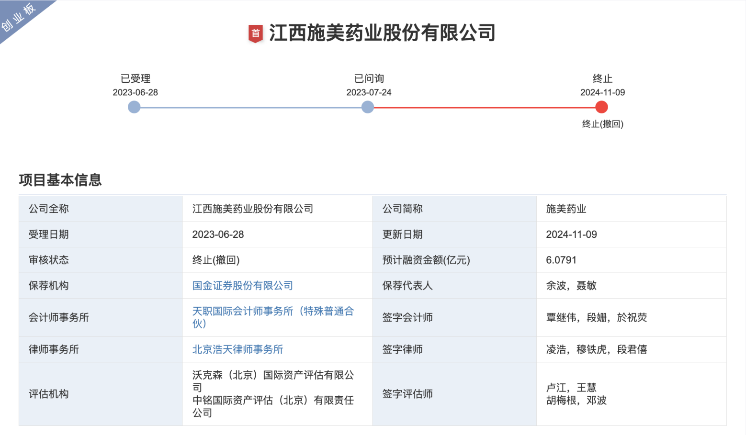Click the 凌浩,穆铁虎,段君僖 lawyers cell
Screen dimensions: 746x435
point(596,349)
